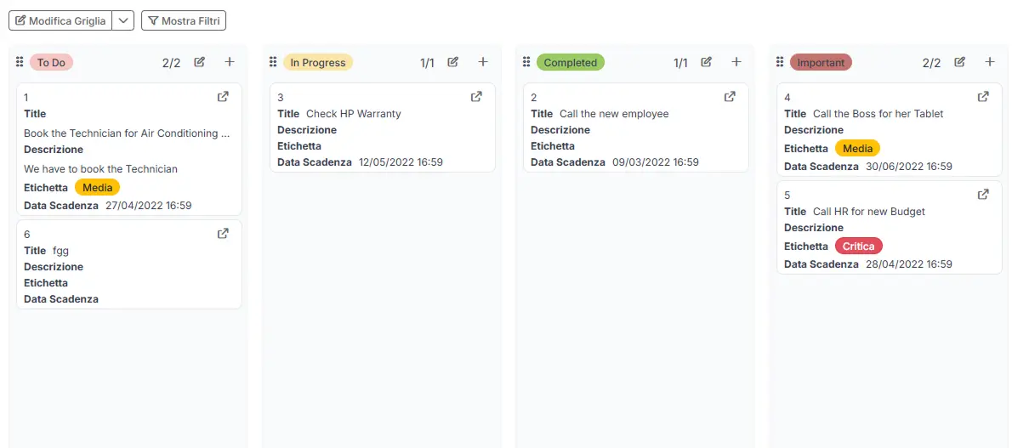Click the Modifica Griglia button
The height and width of the screenshot is (448, 1012).
click(60, 20)
